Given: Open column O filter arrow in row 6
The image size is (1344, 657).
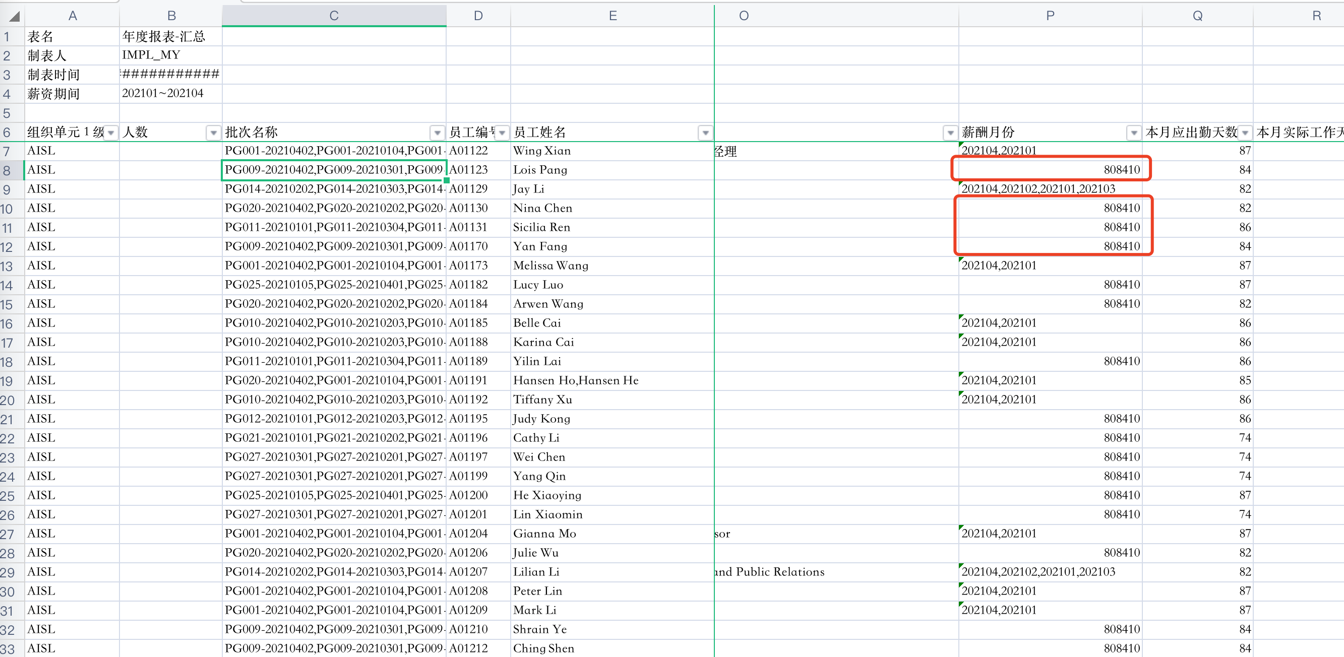Looking at the screenshot, I should pos(950,133).
